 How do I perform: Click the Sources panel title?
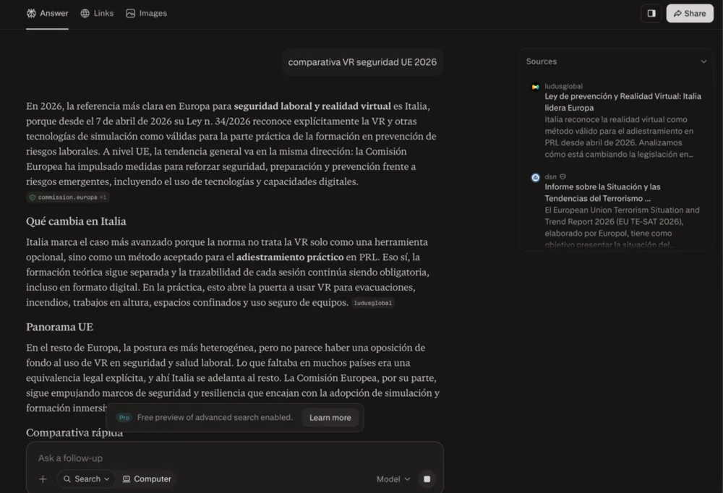click(542, 61)
